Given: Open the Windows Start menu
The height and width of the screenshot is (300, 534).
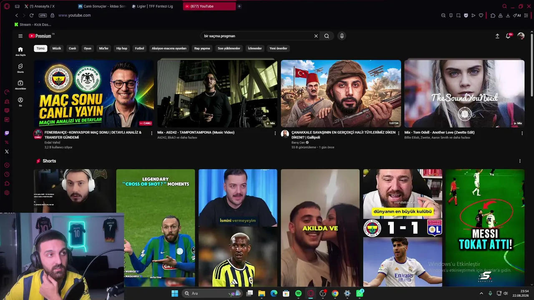Looking at the screenshot, I should 175,293.
